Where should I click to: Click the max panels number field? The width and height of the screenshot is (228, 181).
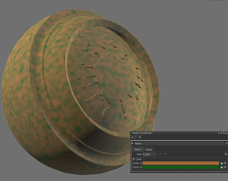point(134,137)
